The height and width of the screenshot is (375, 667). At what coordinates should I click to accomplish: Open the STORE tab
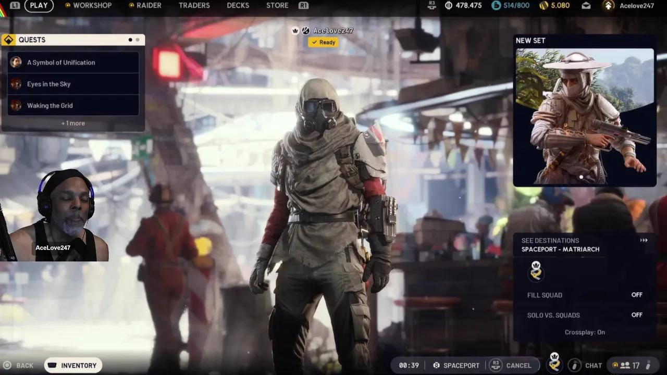277,6
